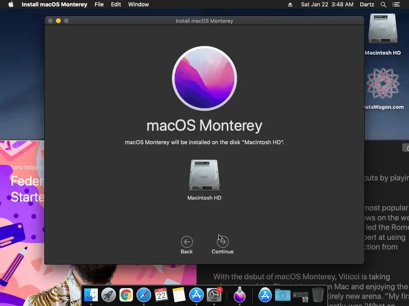
Task: Open the Trash in the Dock
Action: pos(318,295)
